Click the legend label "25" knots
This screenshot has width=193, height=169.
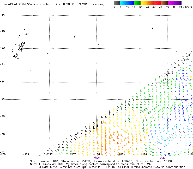click(147, 7)
